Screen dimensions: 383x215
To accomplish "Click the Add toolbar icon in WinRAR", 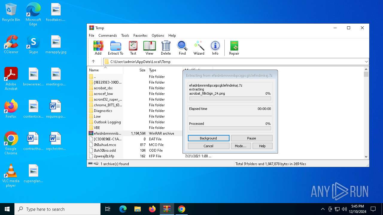I will [98, 48].
